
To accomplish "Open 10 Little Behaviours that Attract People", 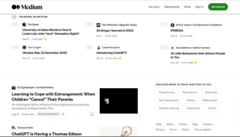I will (x=198, y=55).
